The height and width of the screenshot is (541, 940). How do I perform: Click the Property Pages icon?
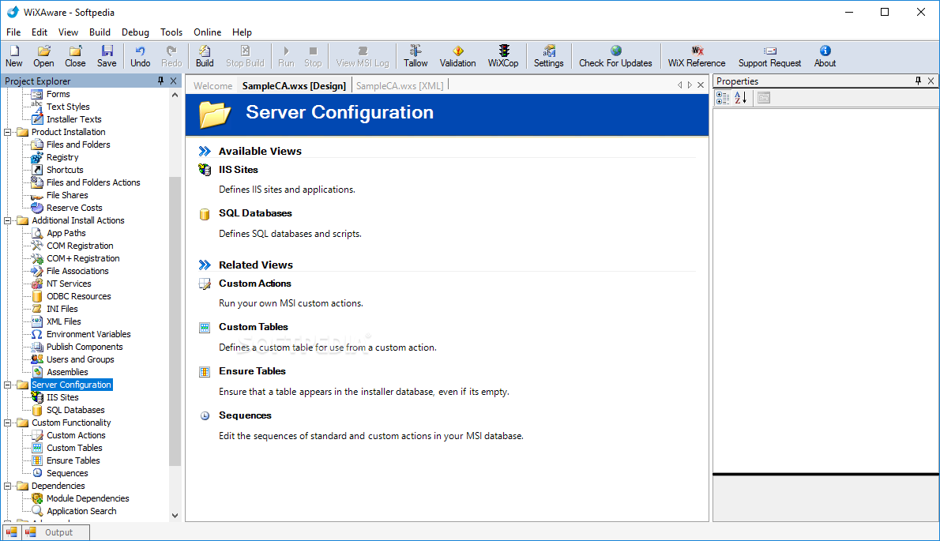(763, 98)
